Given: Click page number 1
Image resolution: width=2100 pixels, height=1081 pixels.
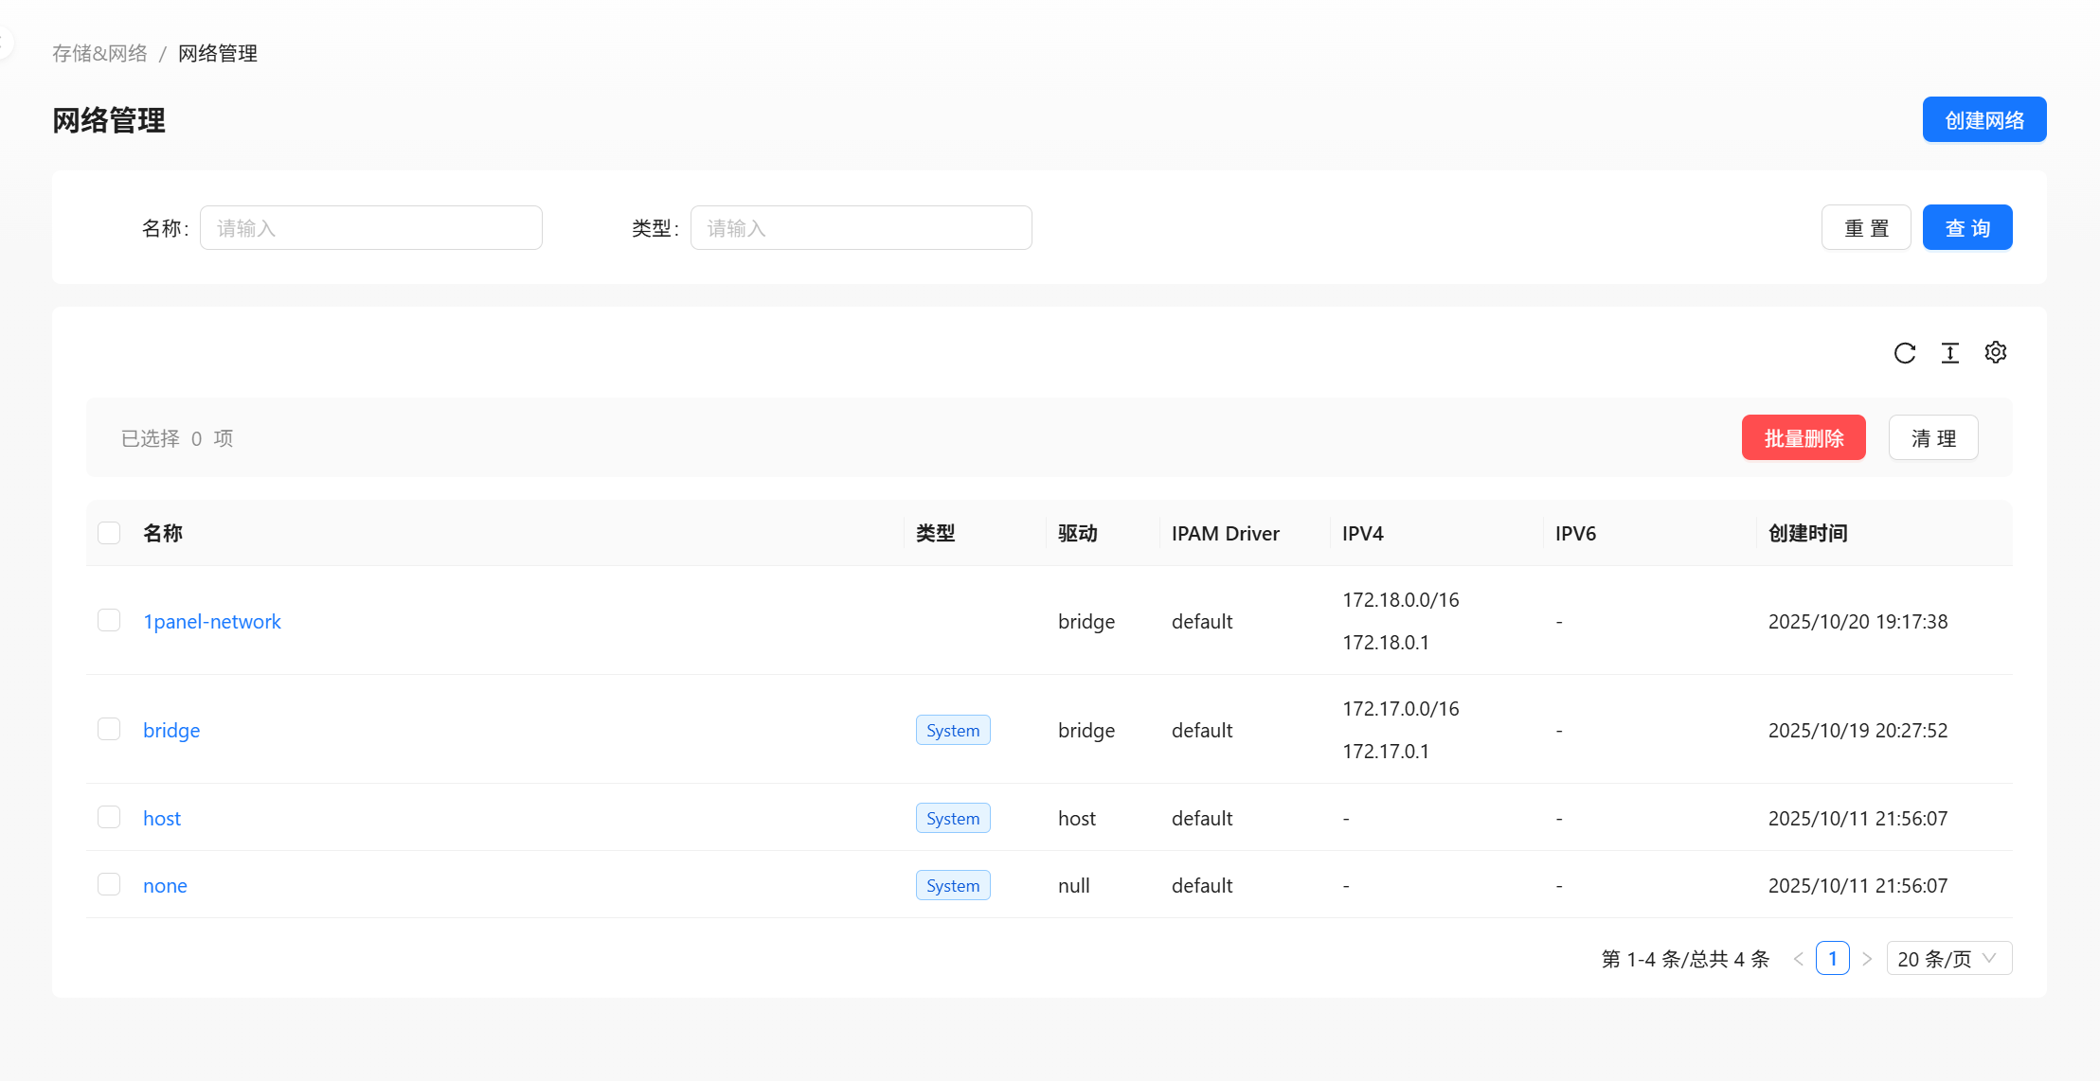Looking at the screenshot, I should click(x=1832, y=959).
